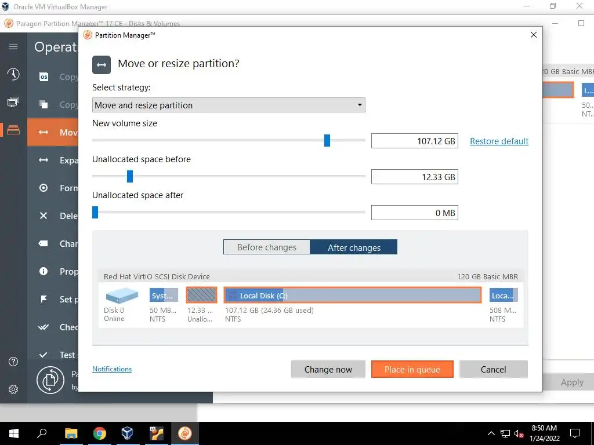The image size is (594, 445).
Task: Click the Unallocated space before slider handle
Action: tap(130, 176)
